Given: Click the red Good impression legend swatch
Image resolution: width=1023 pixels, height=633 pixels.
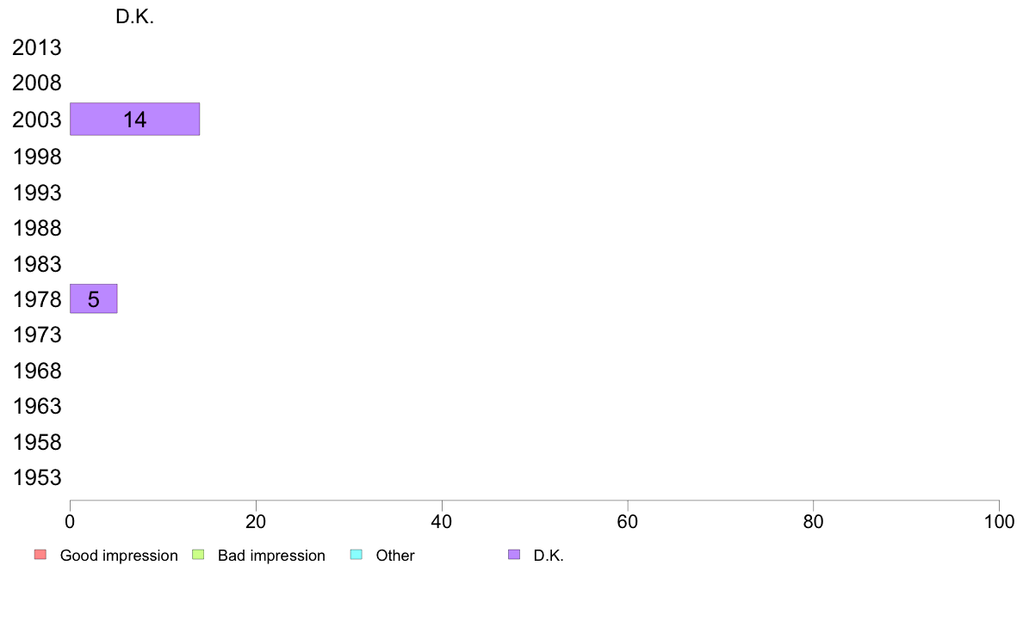Looking at the screenshot, I should (x=40, y=555).
